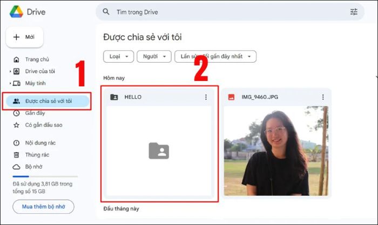Click the storage usage progress bar
Image resolution: width=378 pixels, height=225 pixels.
coord(45,176)
